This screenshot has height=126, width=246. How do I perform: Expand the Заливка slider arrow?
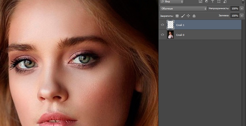241,16
